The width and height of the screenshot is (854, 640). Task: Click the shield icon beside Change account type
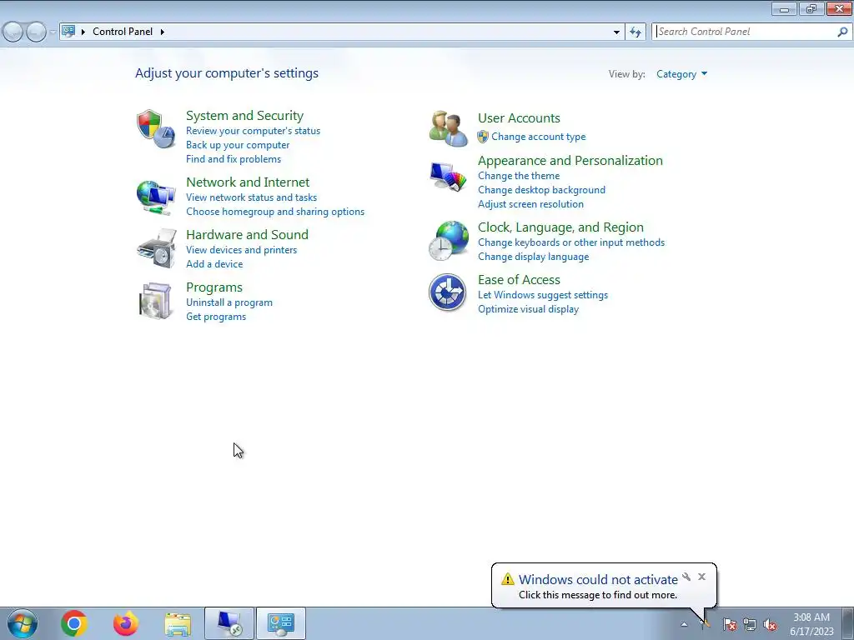point(483,137)
